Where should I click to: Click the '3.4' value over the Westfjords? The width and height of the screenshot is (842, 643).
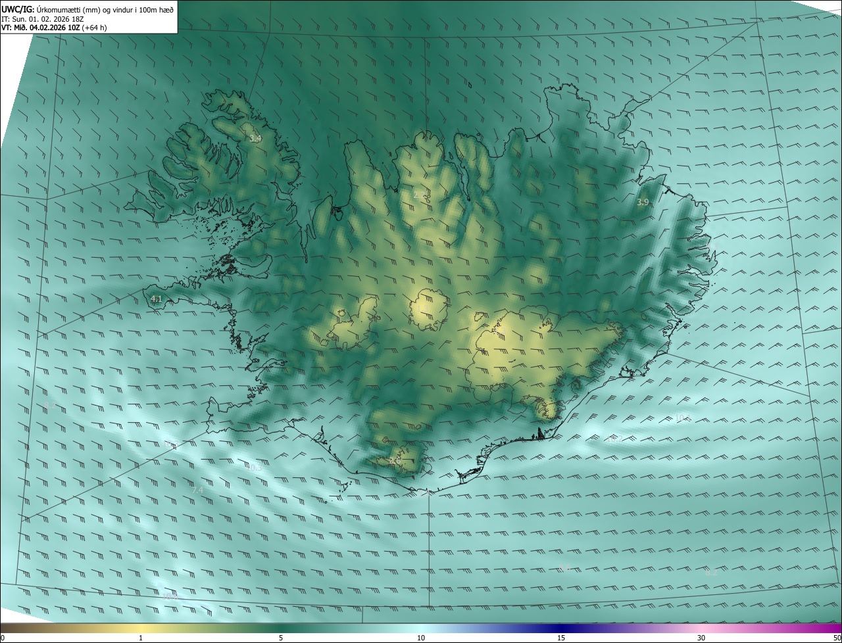tap(255, 139)
